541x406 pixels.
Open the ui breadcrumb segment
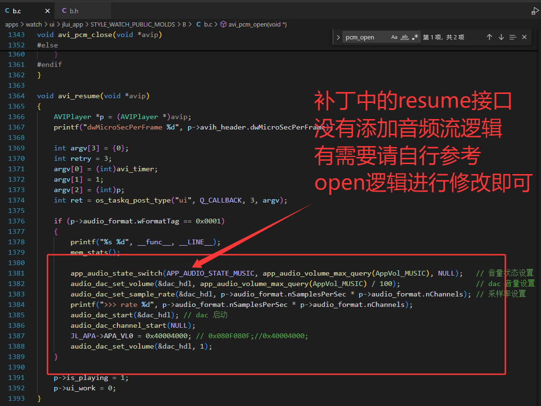pyautogui.click(x=52, y=25)
